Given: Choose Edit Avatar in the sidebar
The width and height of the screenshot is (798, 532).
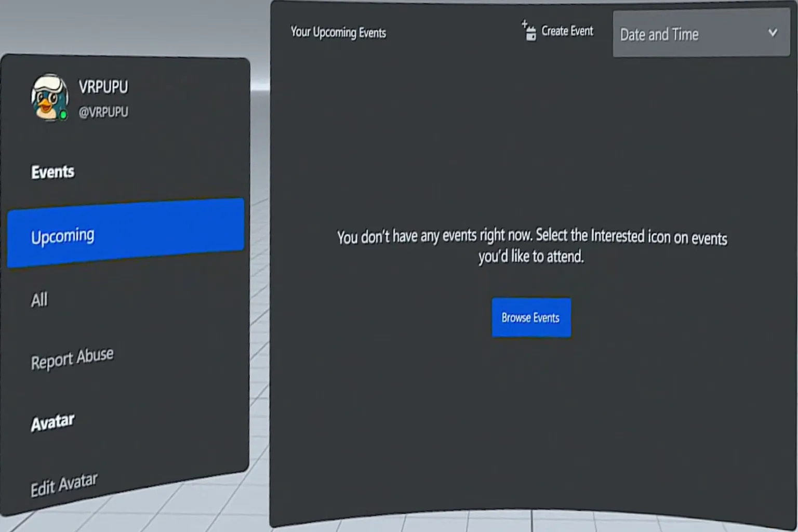Looking at the screenshot, I should pyautogui.click(x=63, y=485).
